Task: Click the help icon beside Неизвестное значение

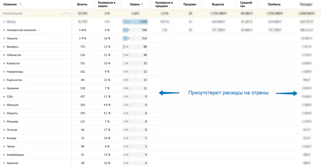Action: (x=39, y=30)
